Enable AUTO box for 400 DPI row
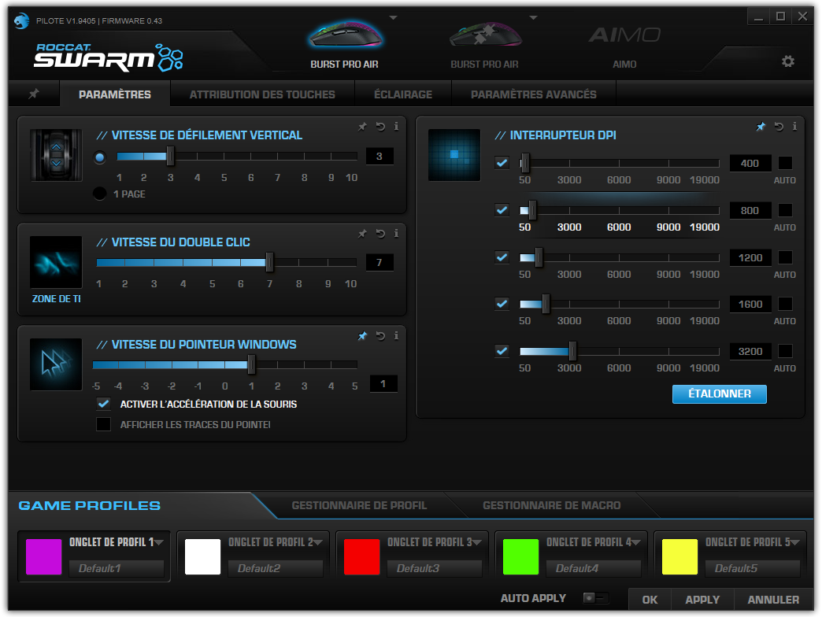Screen dimensions: 822x617 tap(785, 163)
